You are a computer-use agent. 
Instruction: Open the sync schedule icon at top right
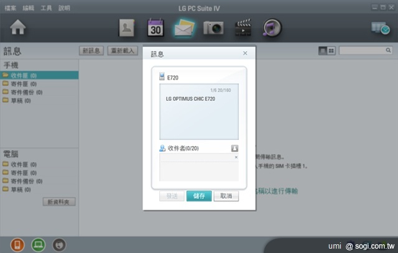[x=381, y=28]
